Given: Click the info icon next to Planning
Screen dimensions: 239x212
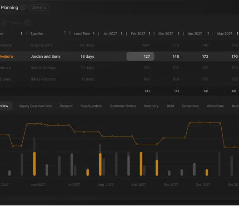Looking at the screenshot, I should pyautogui.click(x=23, y=7).
